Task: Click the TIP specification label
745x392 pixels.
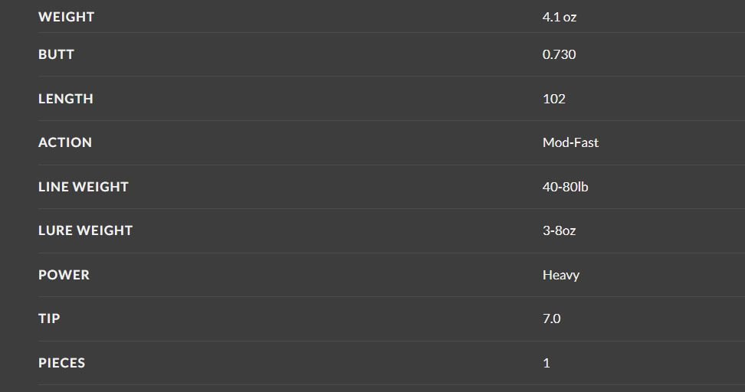Action: pos(49,318)
